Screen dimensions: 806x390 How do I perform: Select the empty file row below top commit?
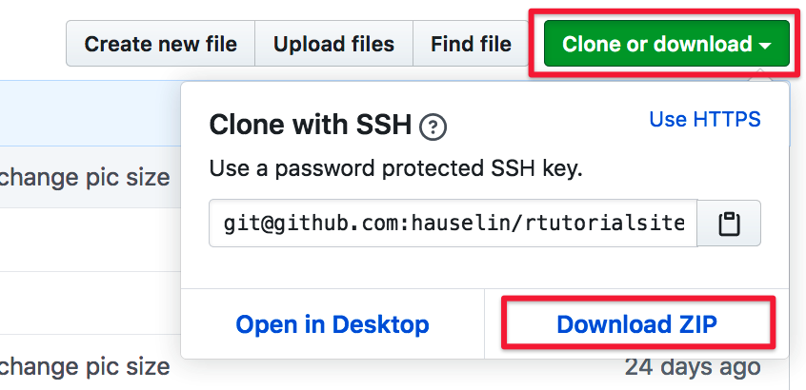[90, 240]
